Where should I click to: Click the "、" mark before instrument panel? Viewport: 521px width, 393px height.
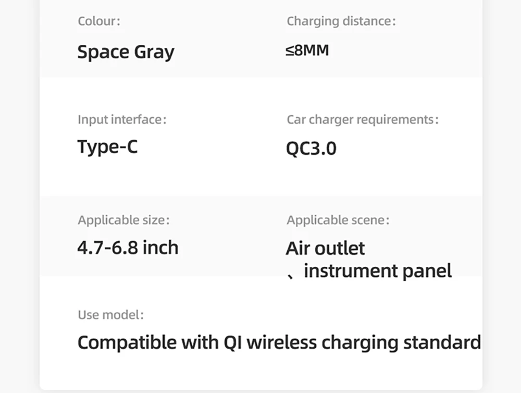(292, 274)
